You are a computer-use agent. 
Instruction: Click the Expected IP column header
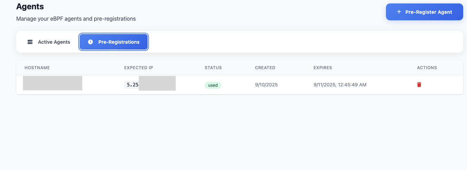(138, 68)
